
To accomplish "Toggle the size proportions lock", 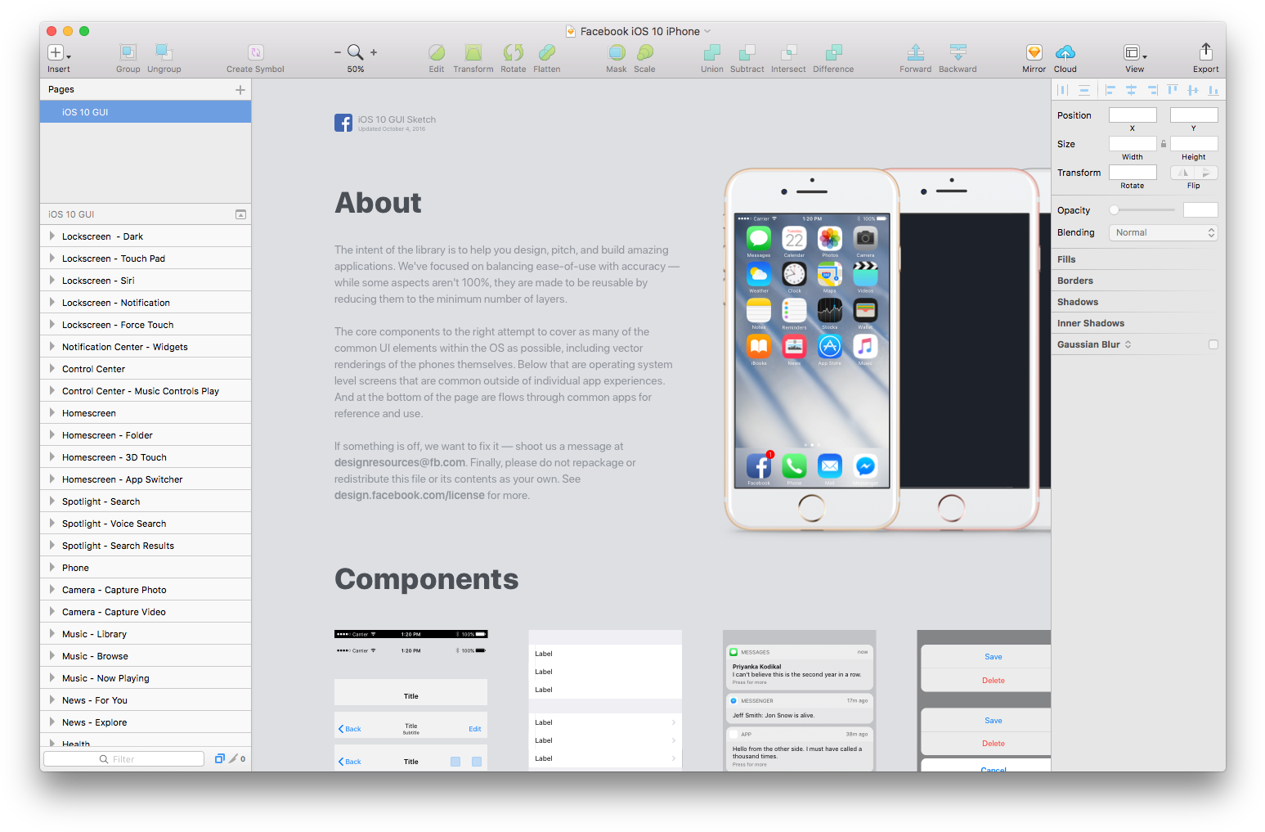I will click(x=1164, y=144).
